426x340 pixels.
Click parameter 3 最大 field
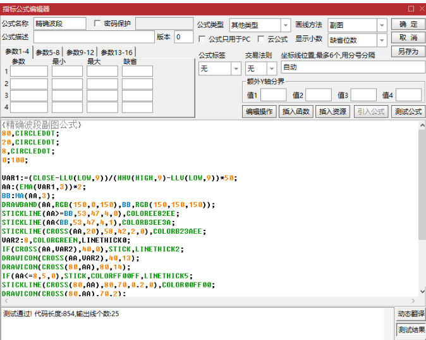coord(102,96)
